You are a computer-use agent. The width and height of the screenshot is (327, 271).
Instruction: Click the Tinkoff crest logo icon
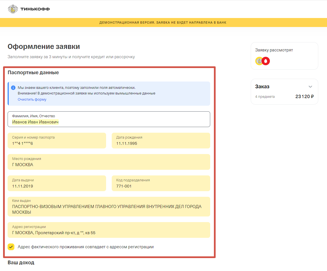click(x=13, y=9)
